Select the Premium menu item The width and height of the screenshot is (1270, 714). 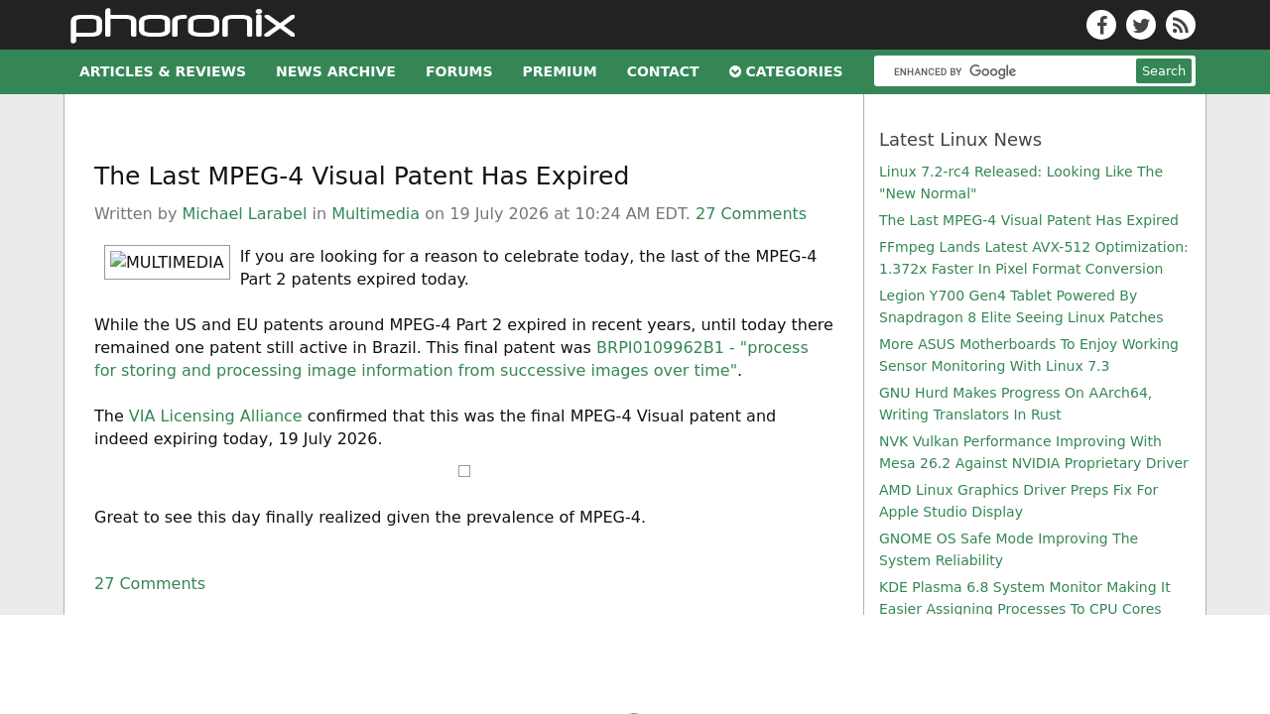click(x=560, y=71)
